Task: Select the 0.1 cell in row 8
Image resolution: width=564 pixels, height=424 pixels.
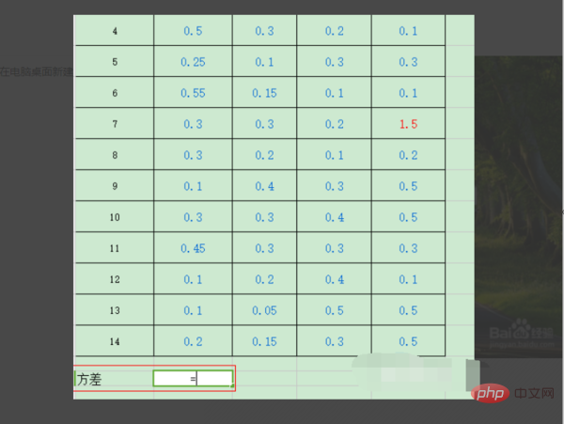Action: tap(334, 154)
